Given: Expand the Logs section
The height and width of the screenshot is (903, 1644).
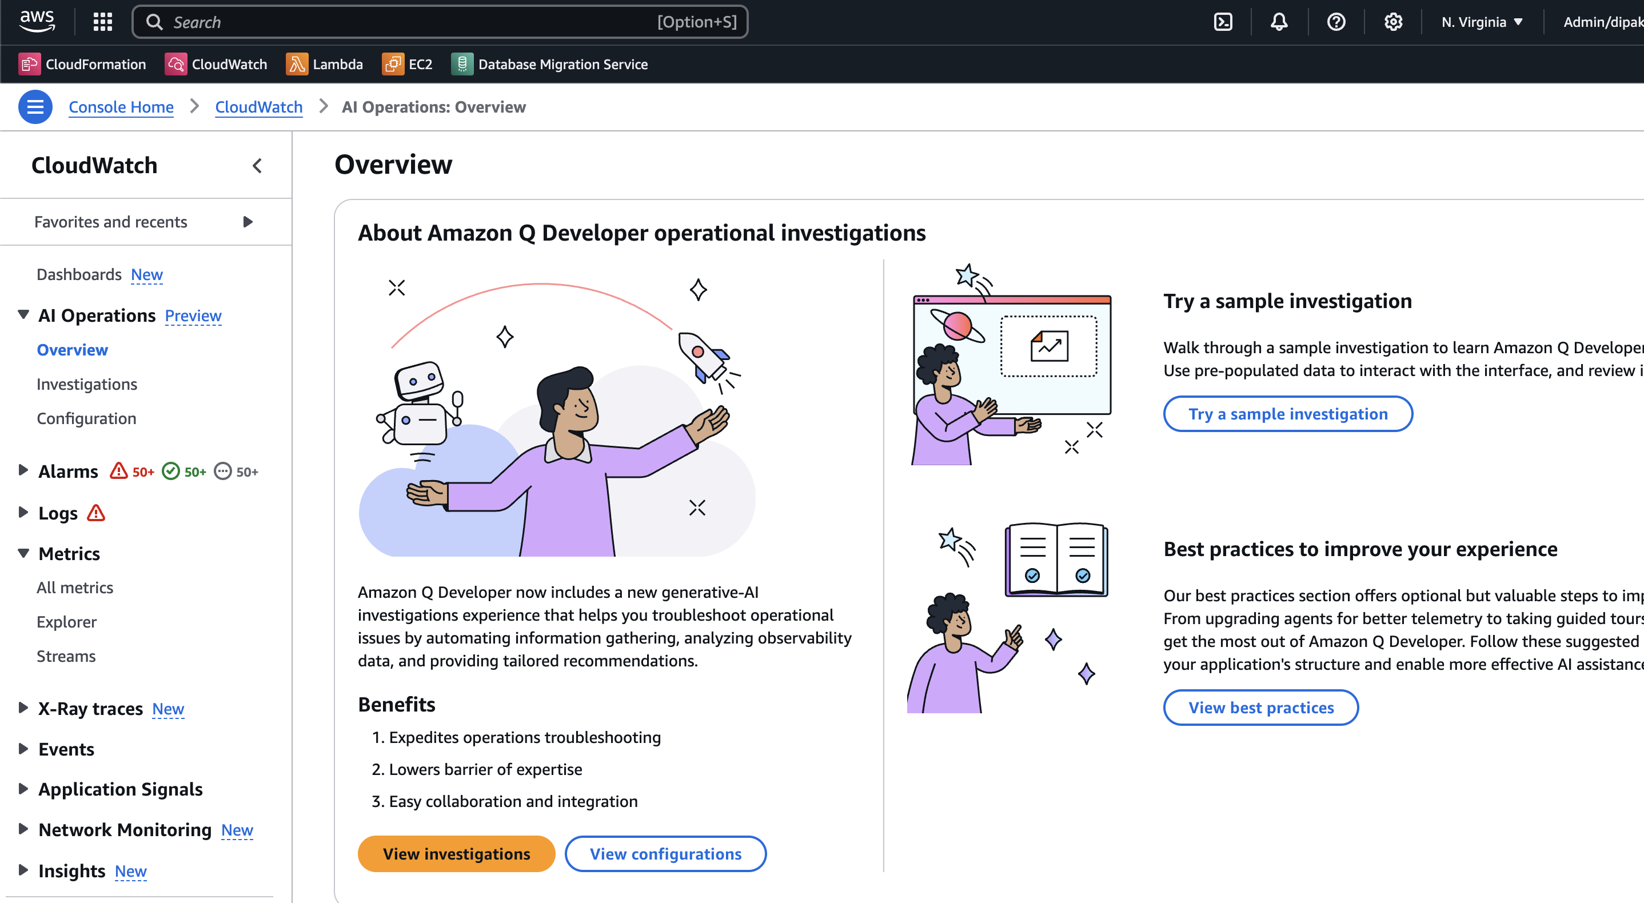Looking at the screenshot, I should click(x=23, y=513).
